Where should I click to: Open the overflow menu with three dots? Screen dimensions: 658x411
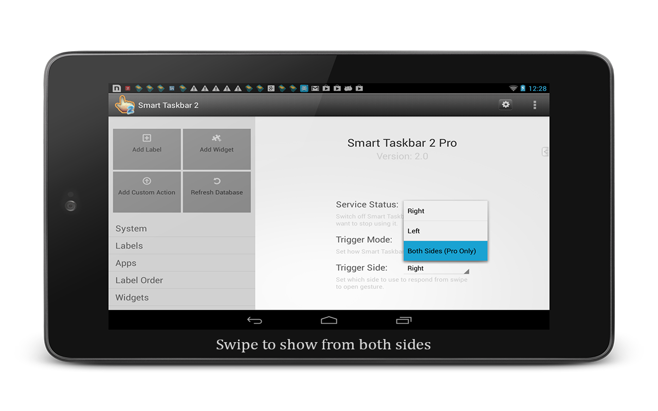click(x=535, y=104)
